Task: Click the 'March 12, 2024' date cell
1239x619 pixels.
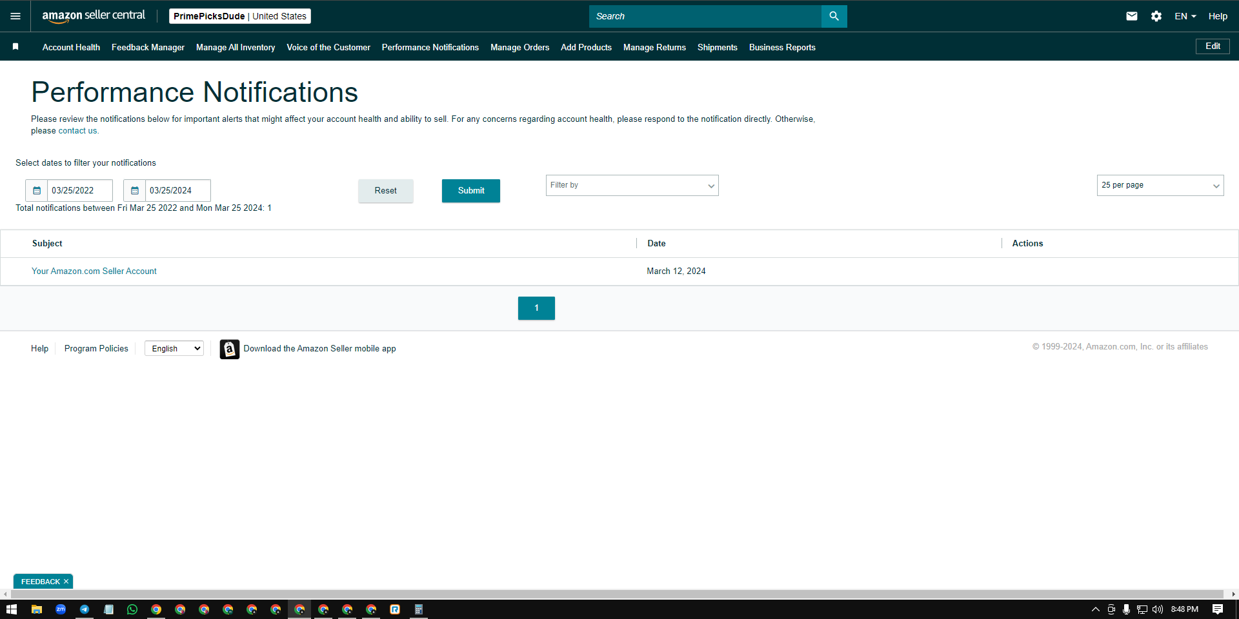Action: pyautogui.click(x=676, y=271)
